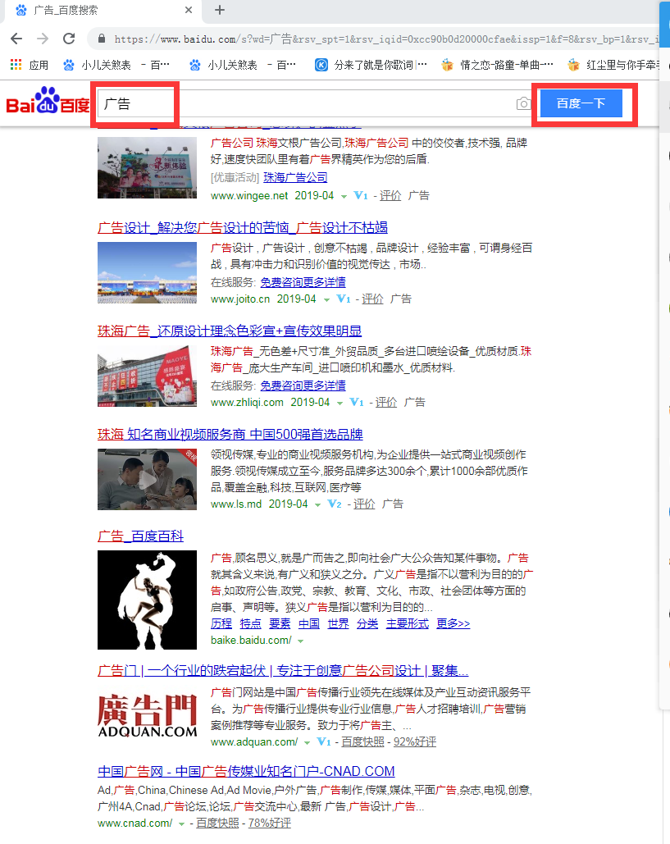Click the 78%好评 rating link
Image resolution: width=670 pixels, height=844 pixels.
pos(270,823)
